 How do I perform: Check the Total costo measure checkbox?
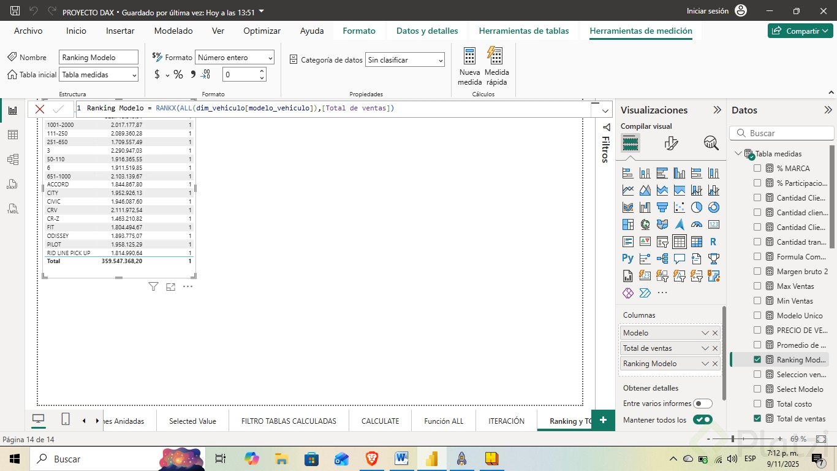(x=757, y=404)
